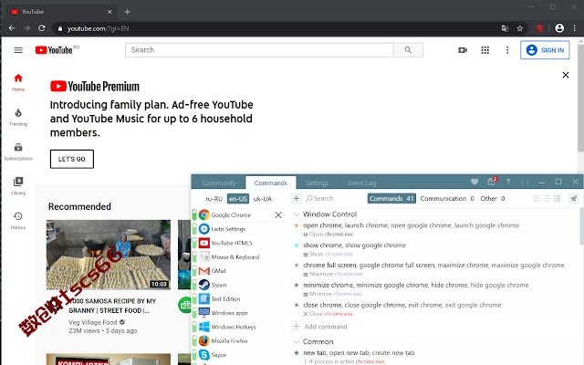584x365 pixels.
Task: Open Library in YouTube sidebar
Action: click(18, 186)
